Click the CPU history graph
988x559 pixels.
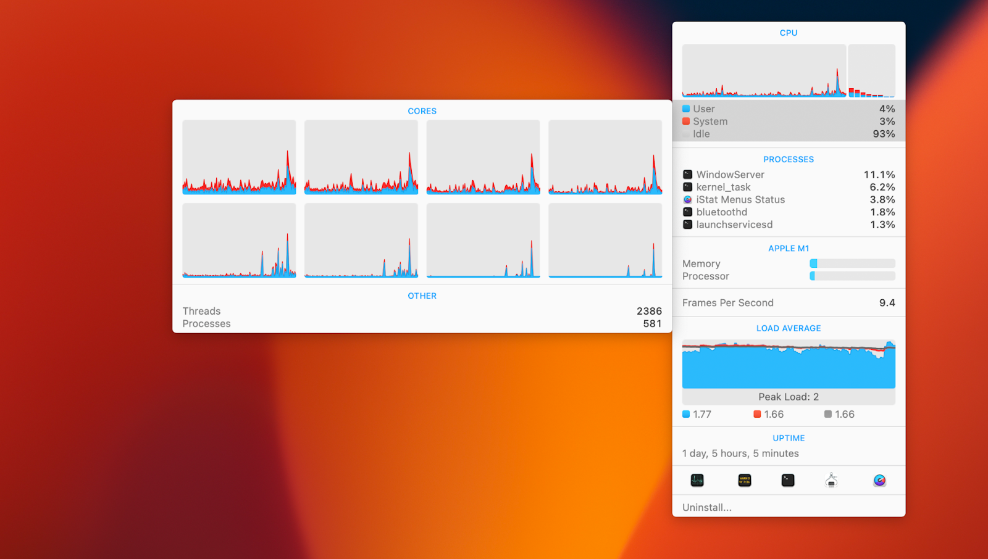point(764,70)
